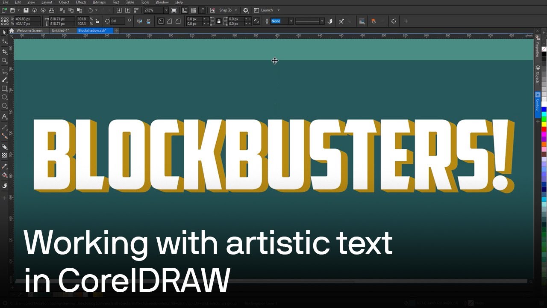This screenshot has width=547, height=308.
Task: Toggle Snap off button
Action: (212, 10)
